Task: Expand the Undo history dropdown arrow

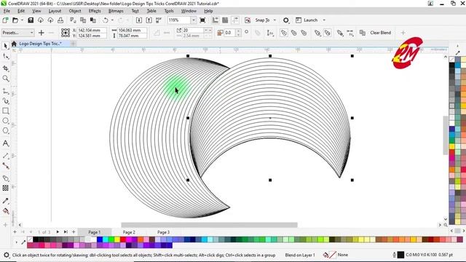Action: tap(112, 20)
